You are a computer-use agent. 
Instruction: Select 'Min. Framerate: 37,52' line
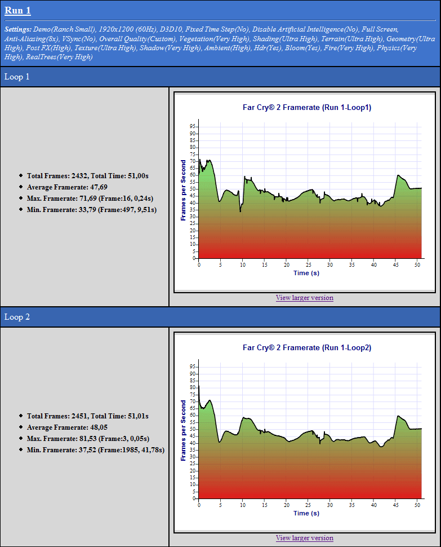coord(96,449)
